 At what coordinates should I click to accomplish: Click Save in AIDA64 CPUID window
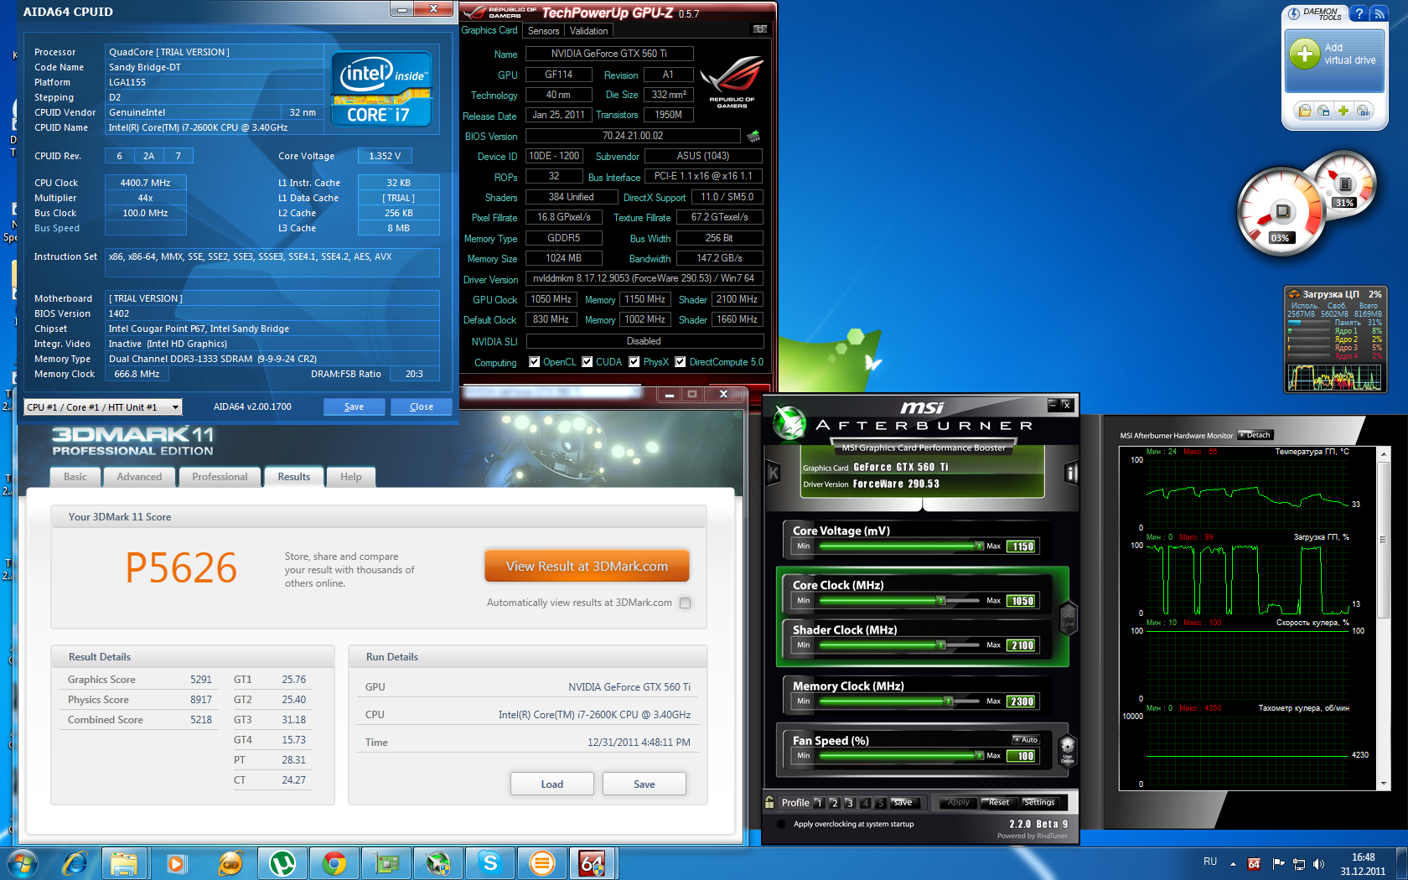point(355,406)
